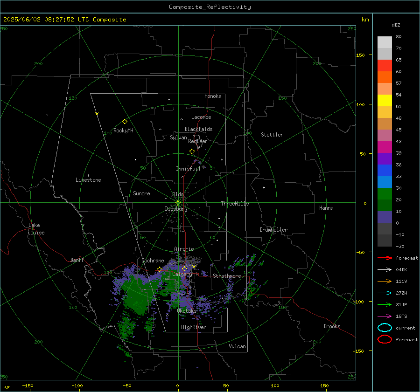
Task: Pick the lightest gray 70-80 dBZ swatch
Action: pos(385,42)
